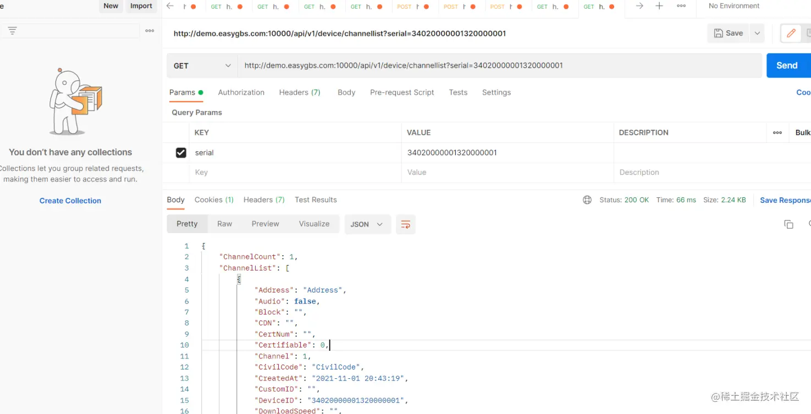Click the "DeviceID" JSON line

click(332, 400)
